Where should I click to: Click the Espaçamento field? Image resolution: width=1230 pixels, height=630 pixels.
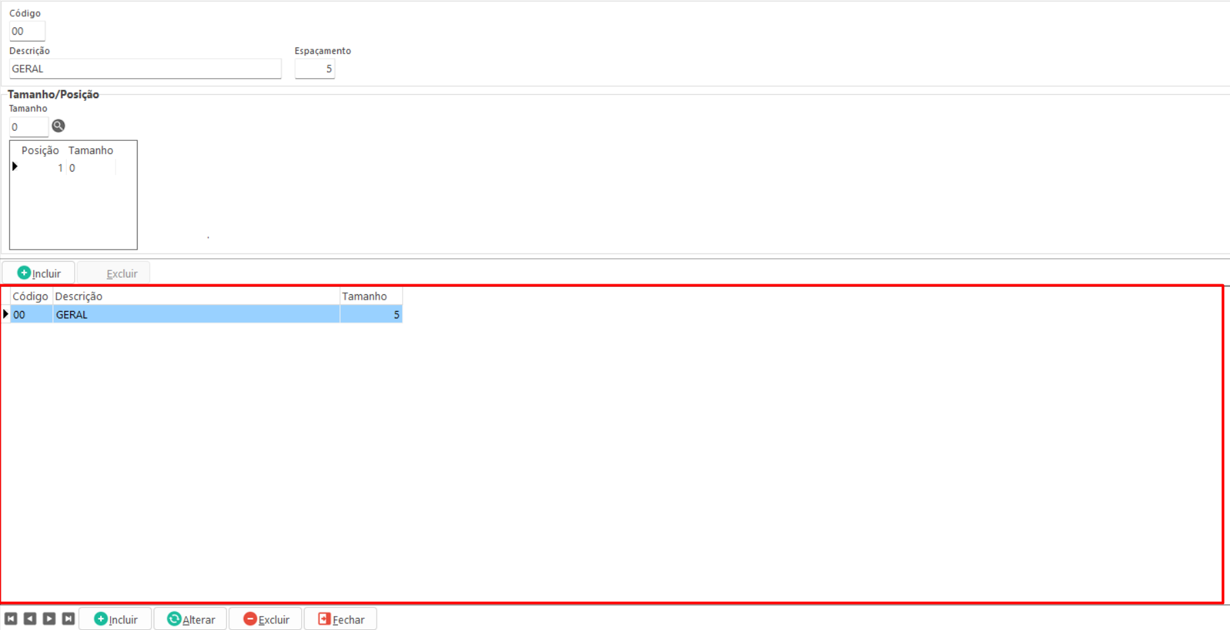click(x=315, y=69)
